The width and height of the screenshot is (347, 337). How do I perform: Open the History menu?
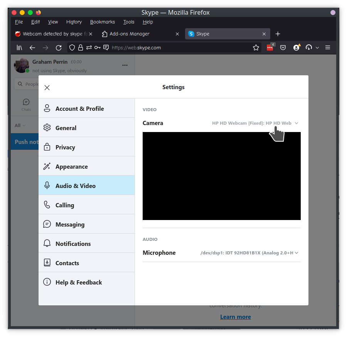[74, 22]
